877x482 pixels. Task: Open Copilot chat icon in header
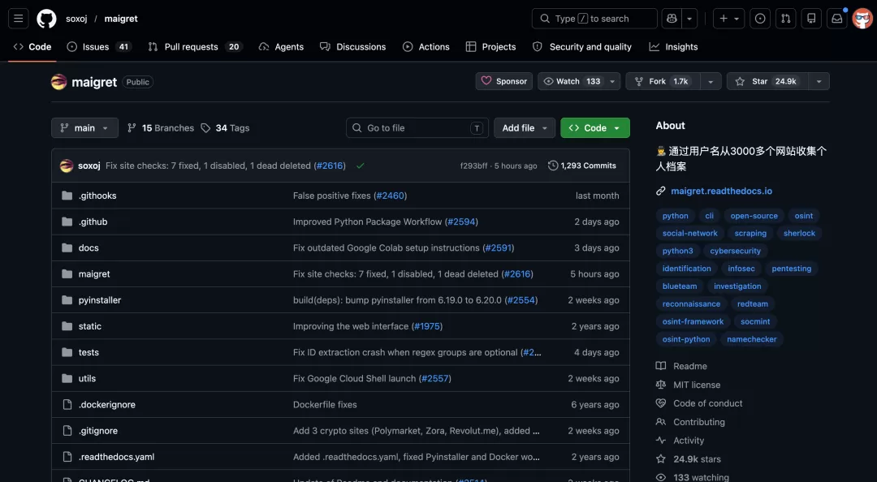click(672, 19)
